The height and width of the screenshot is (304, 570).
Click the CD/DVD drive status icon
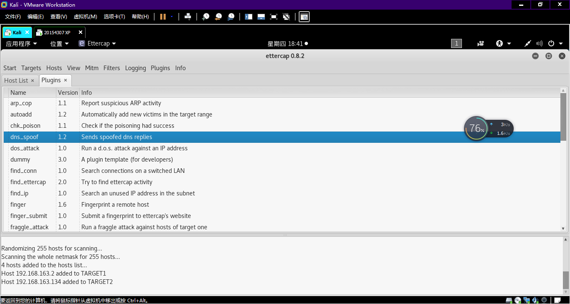(x=518, y=300)
